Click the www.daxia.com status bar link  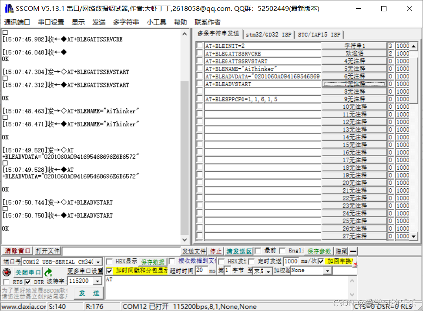coord(24,307)
